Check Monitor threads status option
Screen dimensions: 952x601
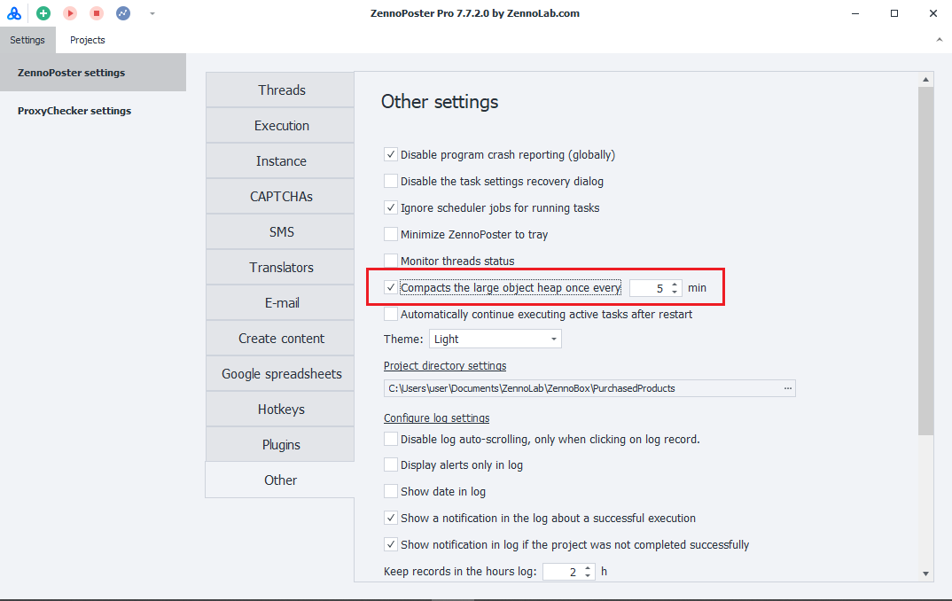pos(391,261)
